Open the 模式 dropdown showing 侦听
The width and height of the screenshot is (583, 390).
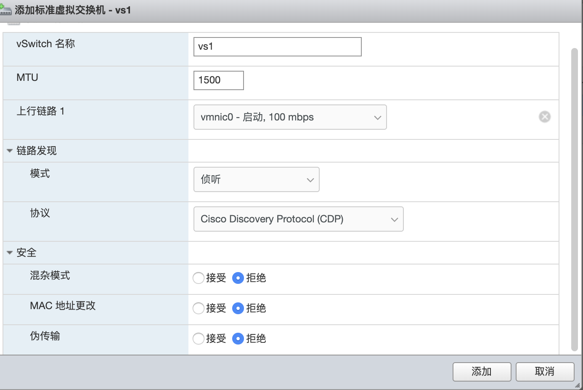(257, 179)
